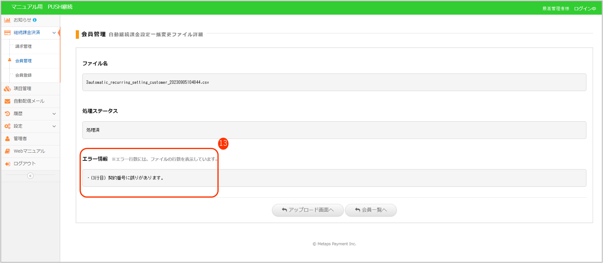Expand the 履歴 submenu chevron
This screenshot has height=263, width=603.
[x=54, y=114]
